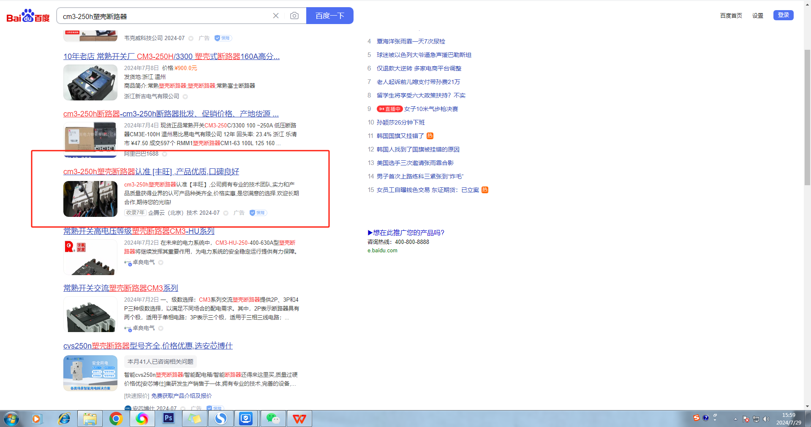Click the 百度一下 search button
The image size is (811, 427).
(x=330, y=16)
